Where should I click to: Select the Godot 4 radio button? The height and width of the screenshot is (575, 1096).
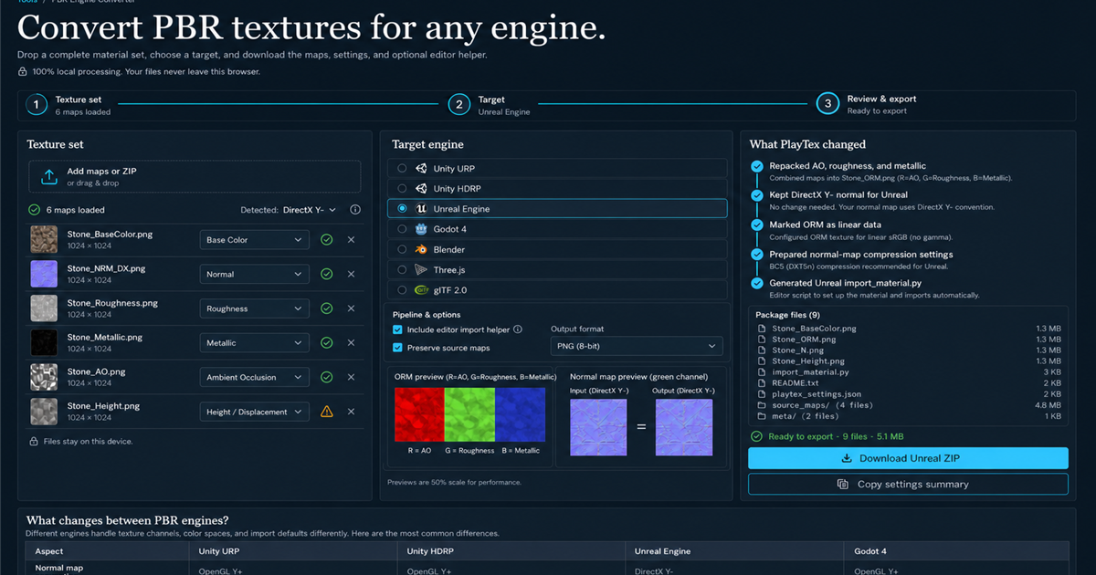tap(402, 229)
